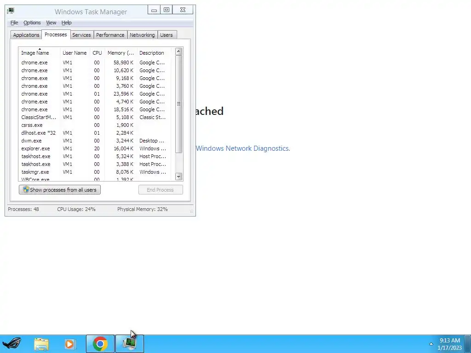471x353 pixels.
Task: Click the Classic St... description cell
Action: (x=152, y=117)
